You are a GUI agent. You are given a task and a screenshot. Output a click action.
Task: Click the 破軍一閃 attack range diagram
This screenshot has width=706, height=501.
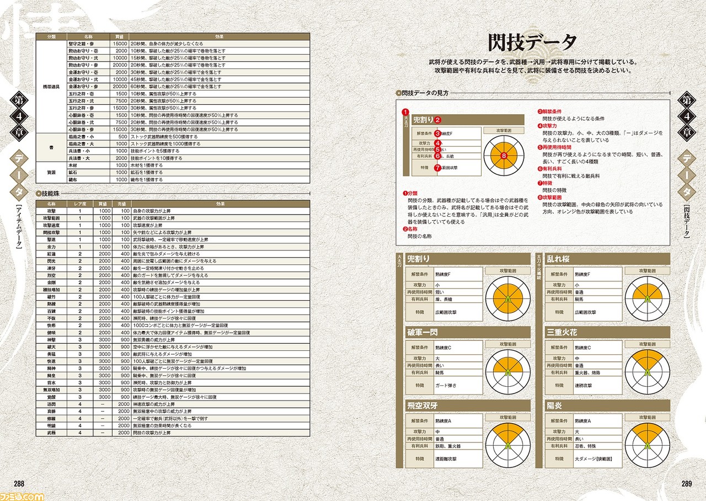coord(507,373)
